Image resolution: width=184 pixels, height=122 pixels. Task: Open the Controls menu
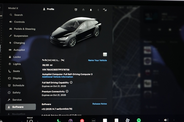(x=17, y=22)
